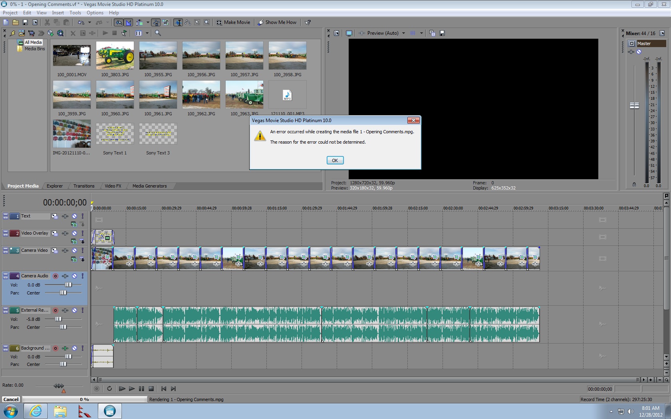Toggle the Compositing Mode icon on Text track
Viewport: 671px width, 419px height.
73,224
